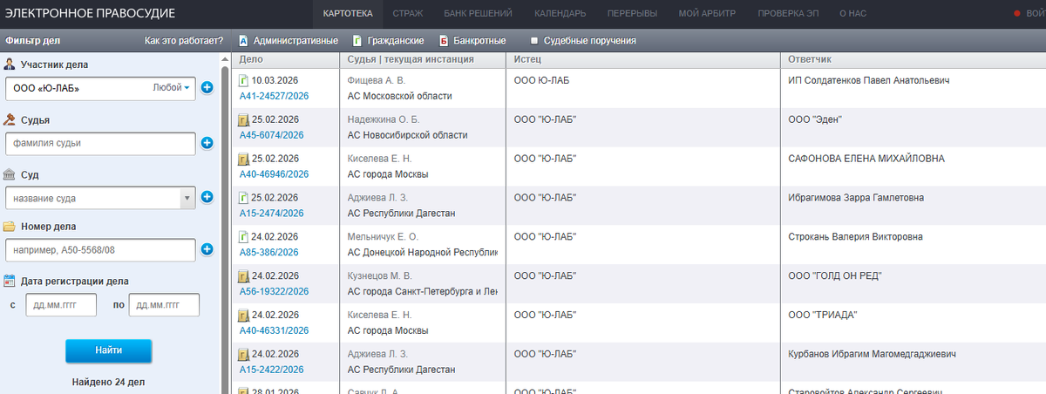Click the ЭЛЕКТРОННОЕ ПРАВОСУДИЕ site logo

[x=90, y=14]
